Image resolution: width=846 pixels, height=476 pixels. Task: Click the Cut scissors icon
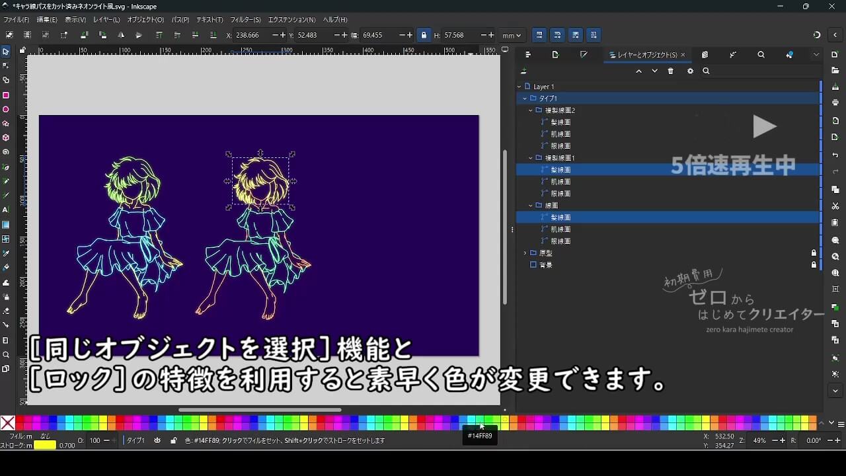tap(835, 206)
